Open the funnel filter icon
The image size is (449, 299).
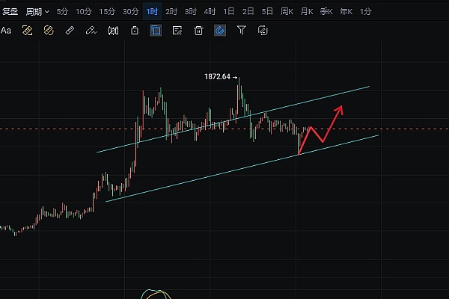[x=242, y=31]
